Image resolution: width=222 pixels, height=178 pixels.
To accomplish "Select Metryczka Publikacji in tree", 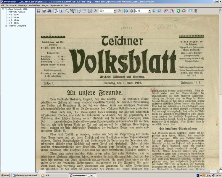I will [17, 12].
